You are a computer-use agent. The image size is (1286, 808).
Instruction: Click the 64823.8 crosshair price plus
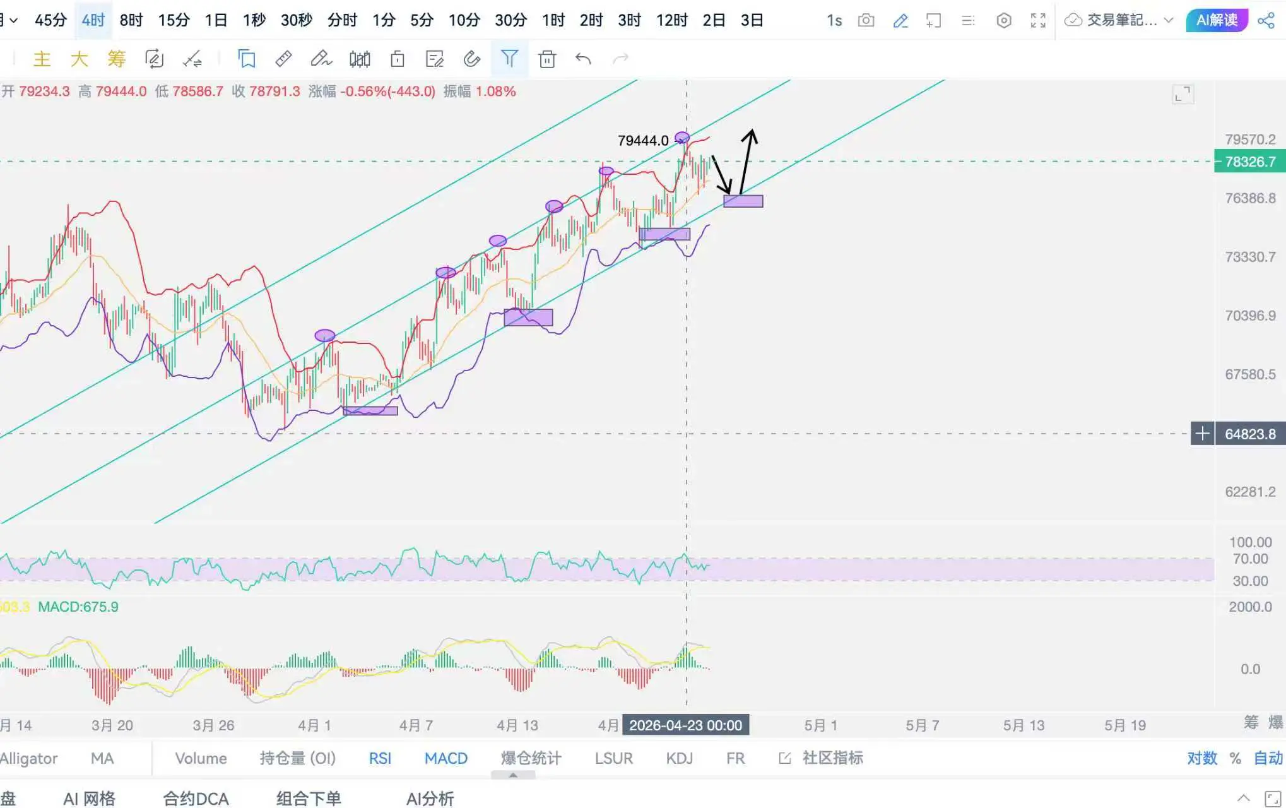point(1202,434)
